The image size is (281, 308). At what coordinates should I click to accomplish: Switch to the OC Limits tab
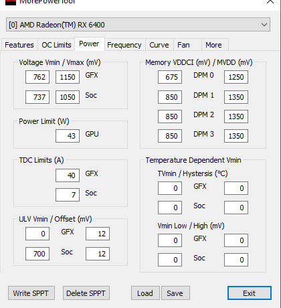(x=56, y=45)
